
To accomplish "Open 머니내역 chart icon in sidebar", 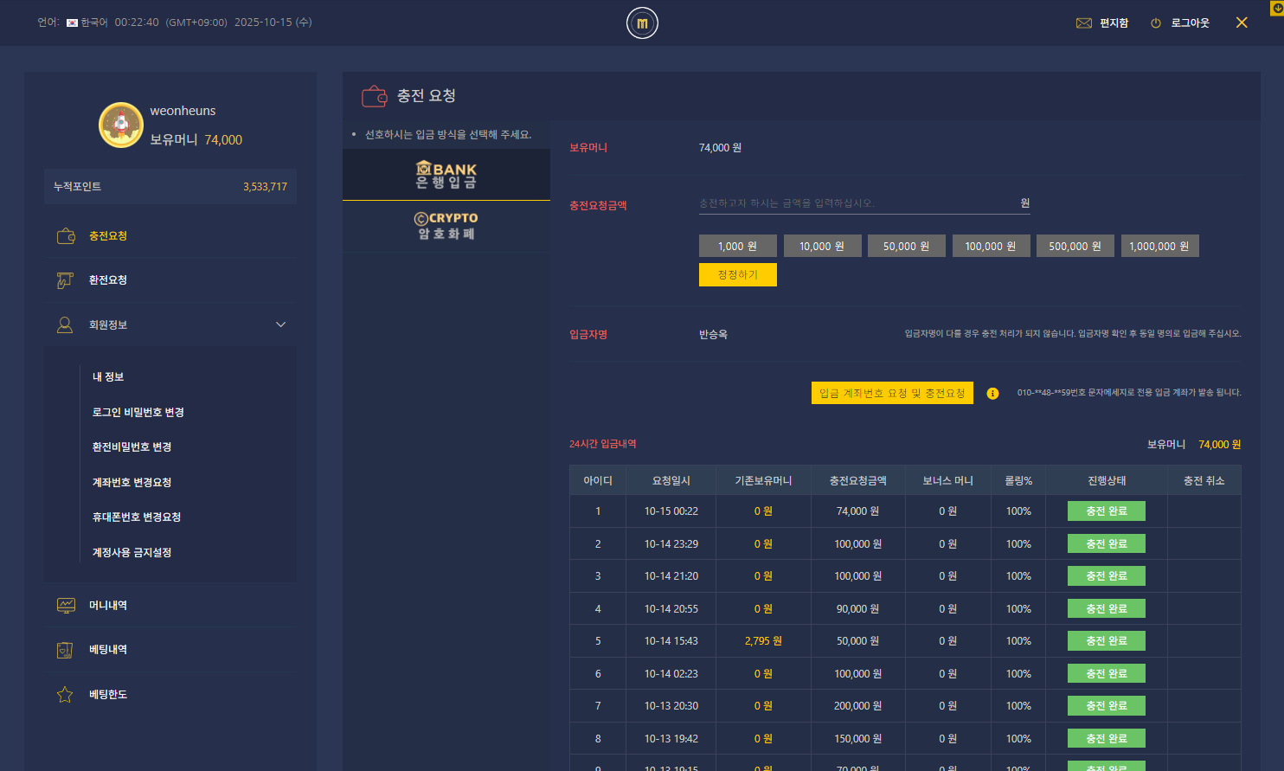I will [66, 606].
